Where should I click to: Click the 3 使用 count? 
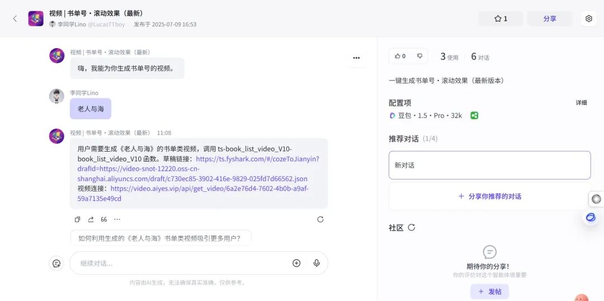(x=449, y=57)
